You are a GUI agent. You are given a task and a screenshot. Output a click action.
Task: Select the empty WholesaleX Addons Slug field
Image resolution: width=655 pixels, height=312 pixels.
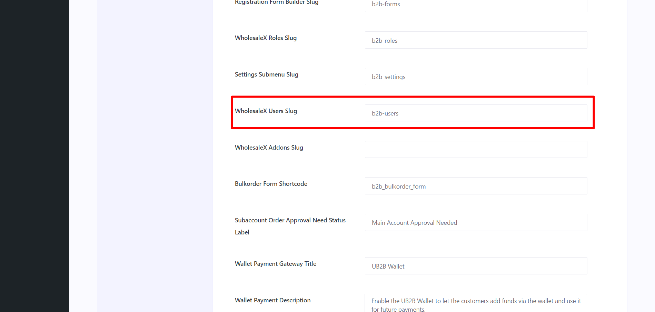[476, 149]
